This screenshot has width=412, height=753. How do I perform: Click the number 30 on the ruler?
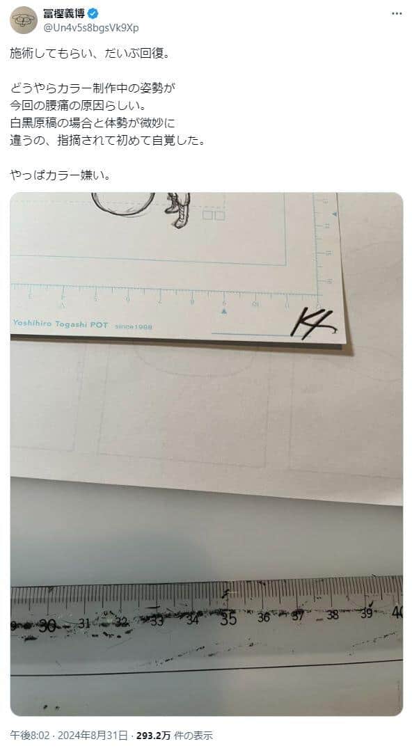[x=47, y=625]
